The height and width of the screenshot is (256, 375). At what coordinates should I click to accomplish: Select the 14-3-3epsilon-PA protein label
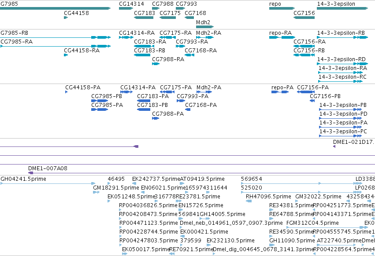[343, 123]
